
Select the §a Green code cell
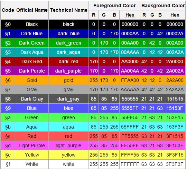point(8,117)
